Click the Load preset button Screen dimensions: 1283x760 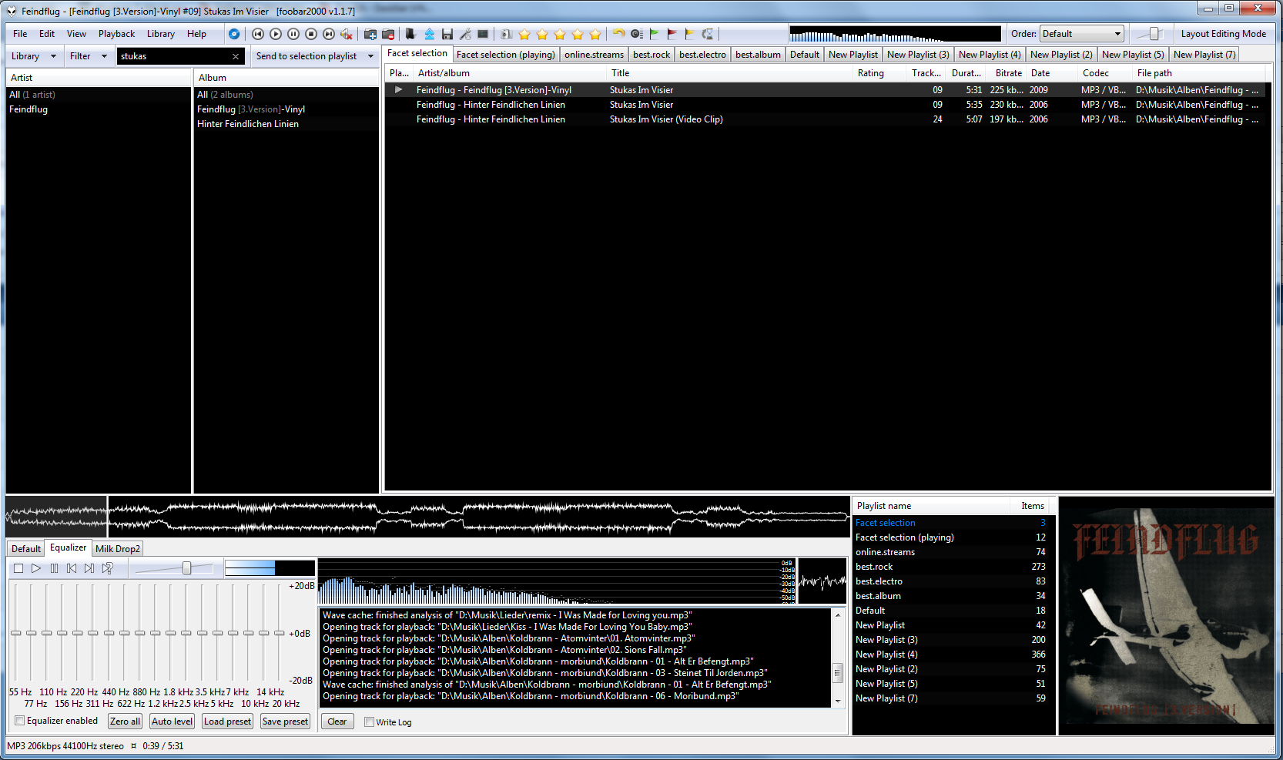point(227,721)
